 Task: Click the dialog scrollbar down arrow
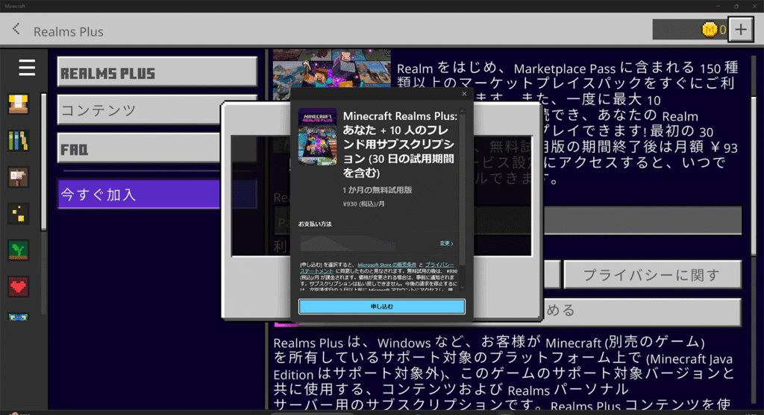(462, 288)
